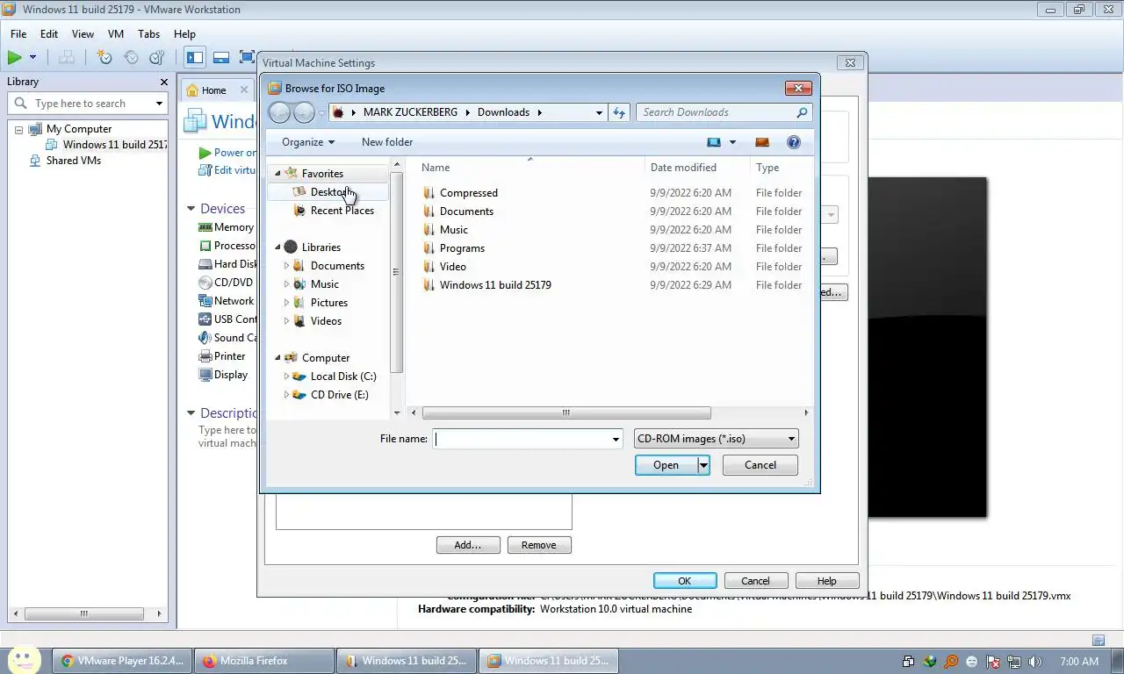Open the address bar history dropdown
1124x674 pixels.
[x=599, y=112]
